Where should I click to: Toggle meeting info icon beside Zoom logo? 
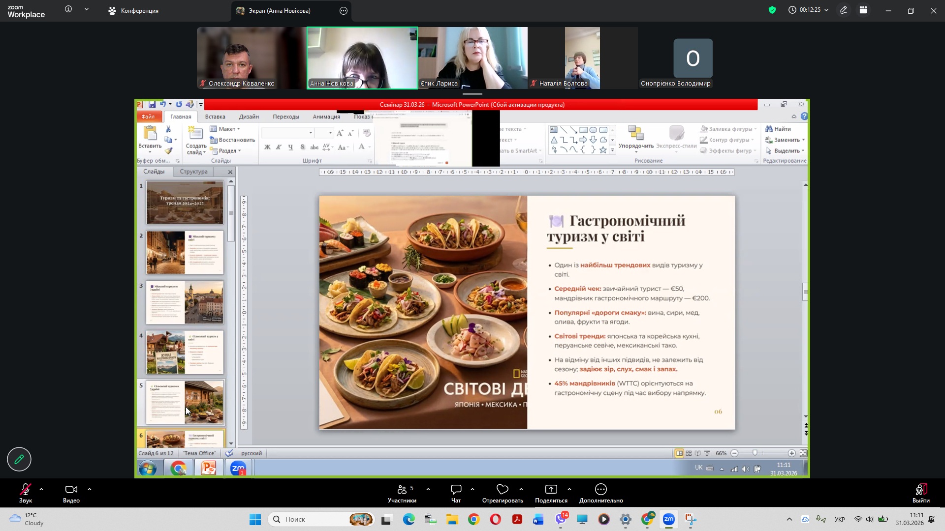(x=68, y=9)
